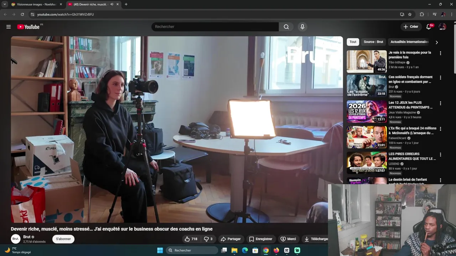Screen dimensions: 456x256
Task: Click the browser address bar URL
Action: click(x=66, y=14)
